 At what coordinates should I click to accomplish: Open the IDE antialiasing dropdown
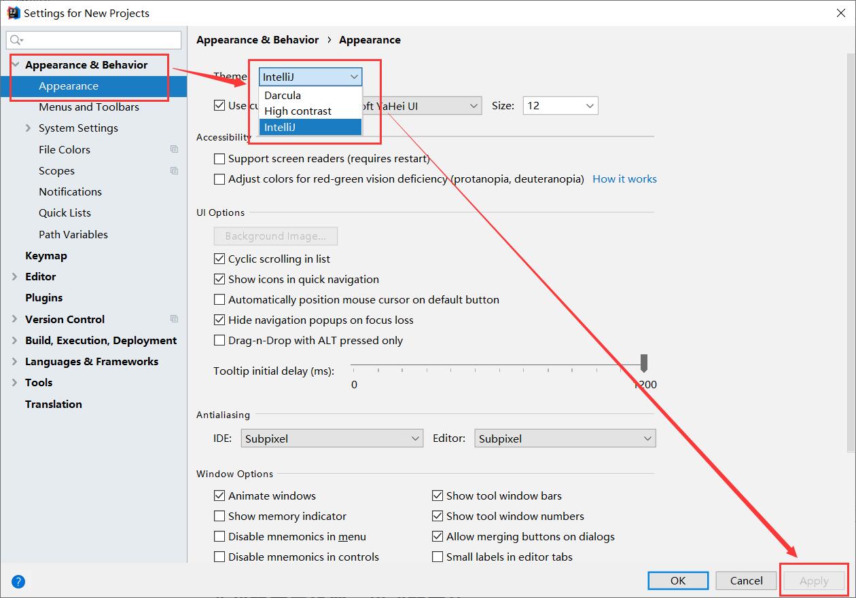332,438
